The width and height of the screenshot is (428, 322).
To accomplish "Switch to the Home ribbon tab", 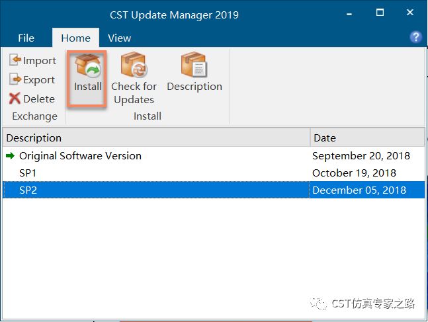I will click(75, 38).
